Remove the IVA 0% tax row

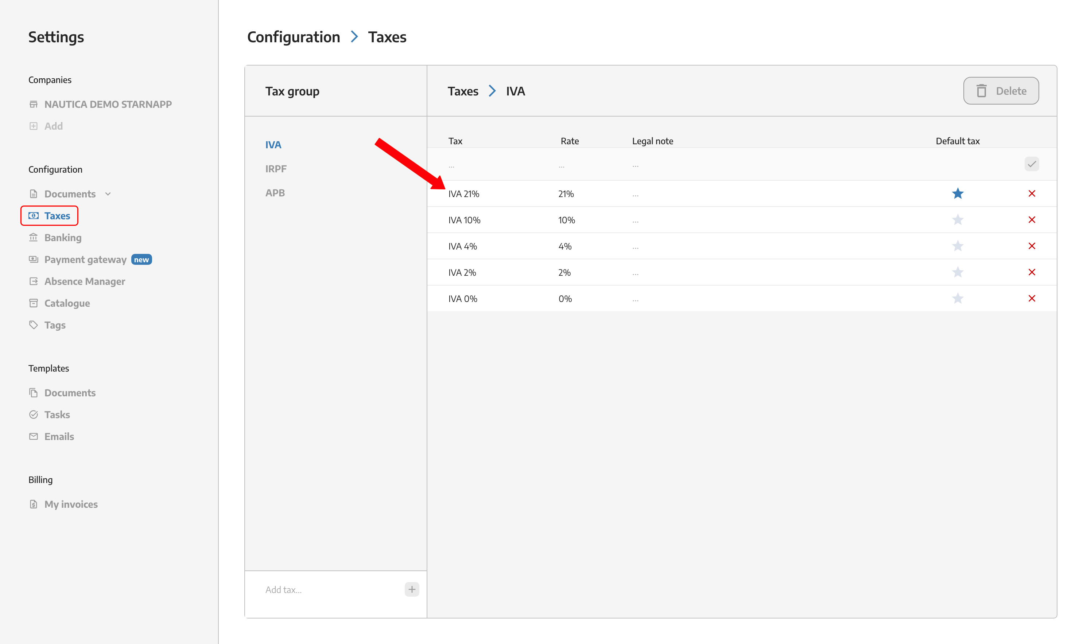click(1032, 299)
